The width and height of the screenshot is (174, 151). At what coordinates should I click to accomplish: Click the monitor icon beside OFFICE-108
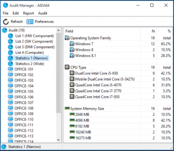tap(10, 108)
